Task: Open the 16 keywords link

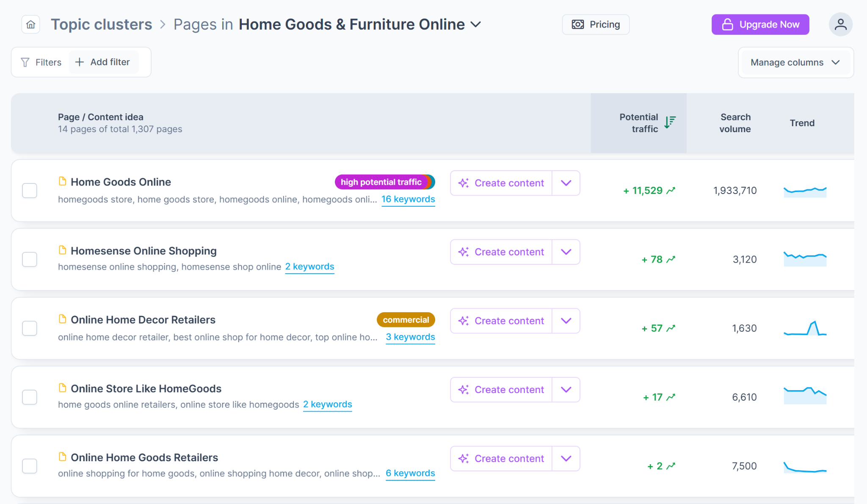Action: point(408,199)
